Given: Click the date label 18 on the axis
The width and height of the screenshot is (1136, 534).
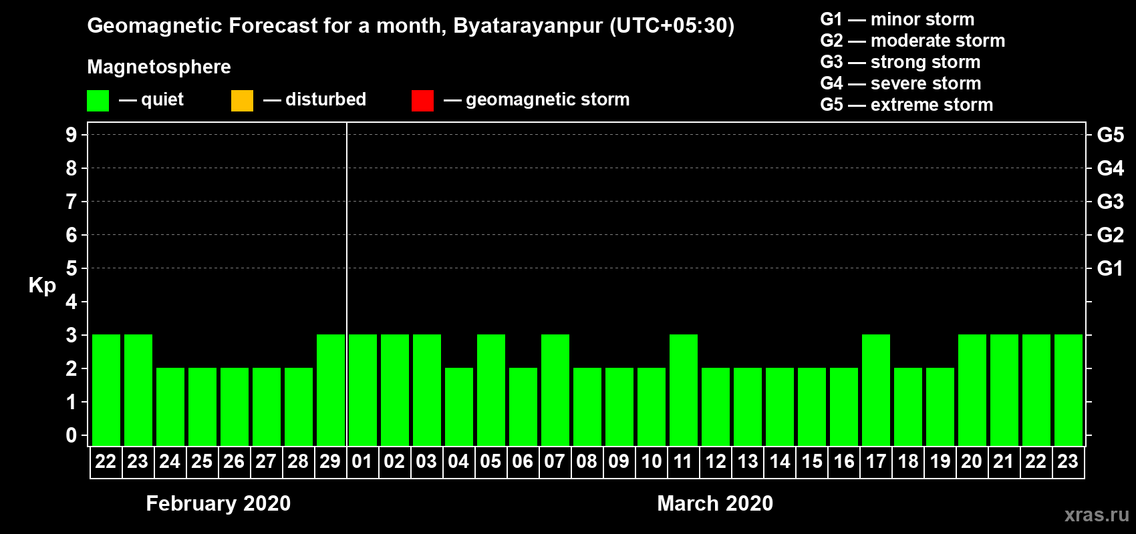Looking at the screenshot, I should 908,461.
